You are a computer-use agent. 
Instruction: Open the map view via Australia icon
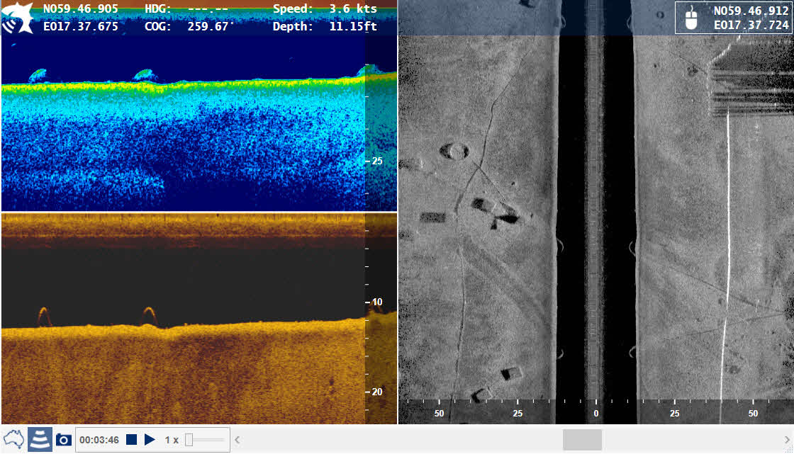point(13,439)
